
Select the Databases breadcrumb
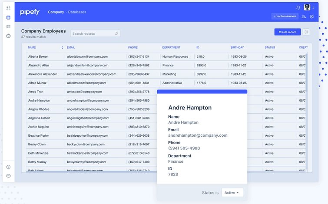[77, 12]
